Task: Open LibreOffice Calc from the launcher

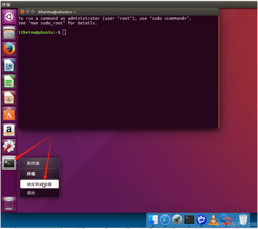Action: pyautogui.click(x=9, y=81)
